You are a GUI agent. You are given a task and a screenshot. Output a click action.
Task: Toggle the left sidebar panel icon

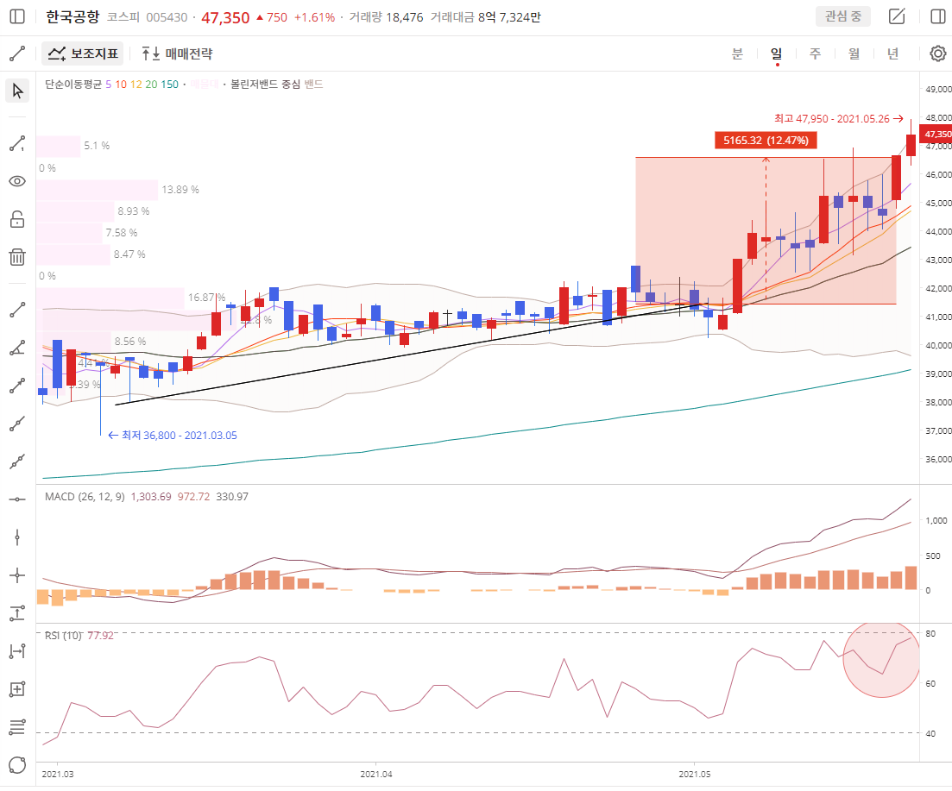coord(17,16)
